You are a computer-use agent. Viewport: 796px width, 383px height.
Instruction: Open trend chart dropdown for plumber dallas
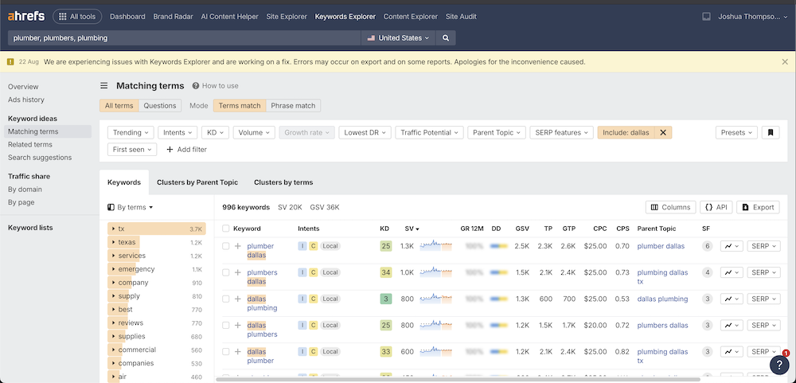[x=732, y=246]
